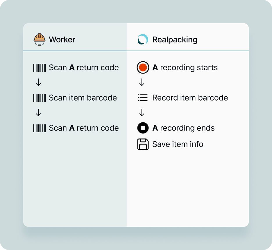Click the "A recording starts" text
Viewport: 272px width, 250px height.
point(185,68)
